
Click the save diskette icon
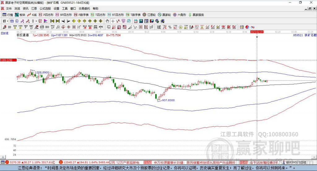[x=152, y=21]
